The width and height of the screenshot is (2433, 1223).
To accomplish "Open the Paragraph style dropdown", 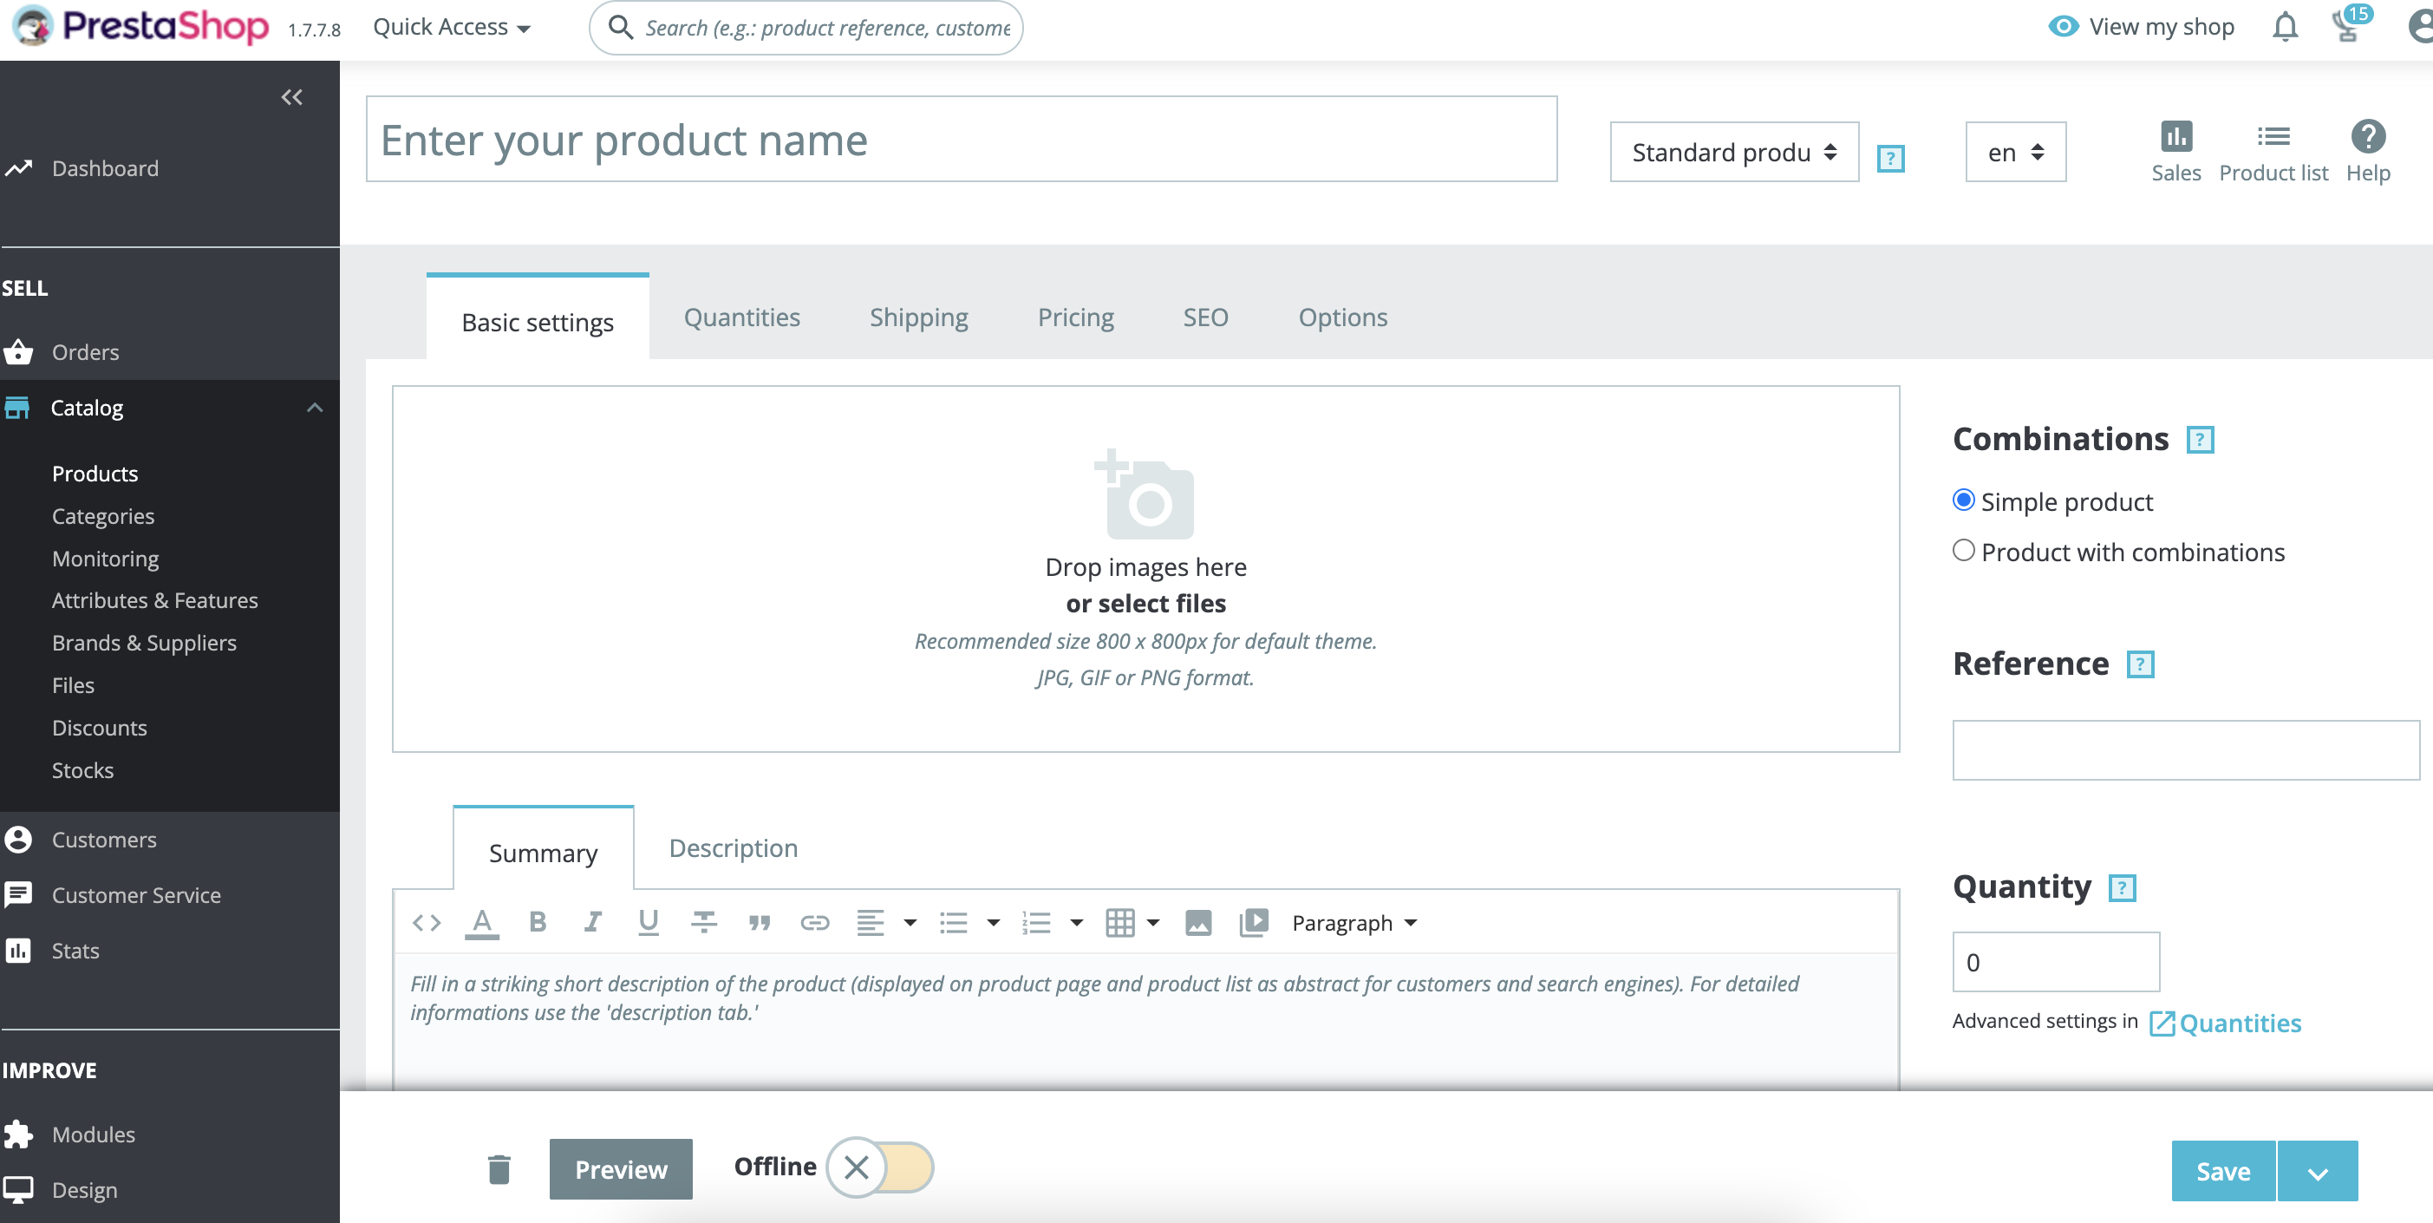I will (x=1353, y=922).
